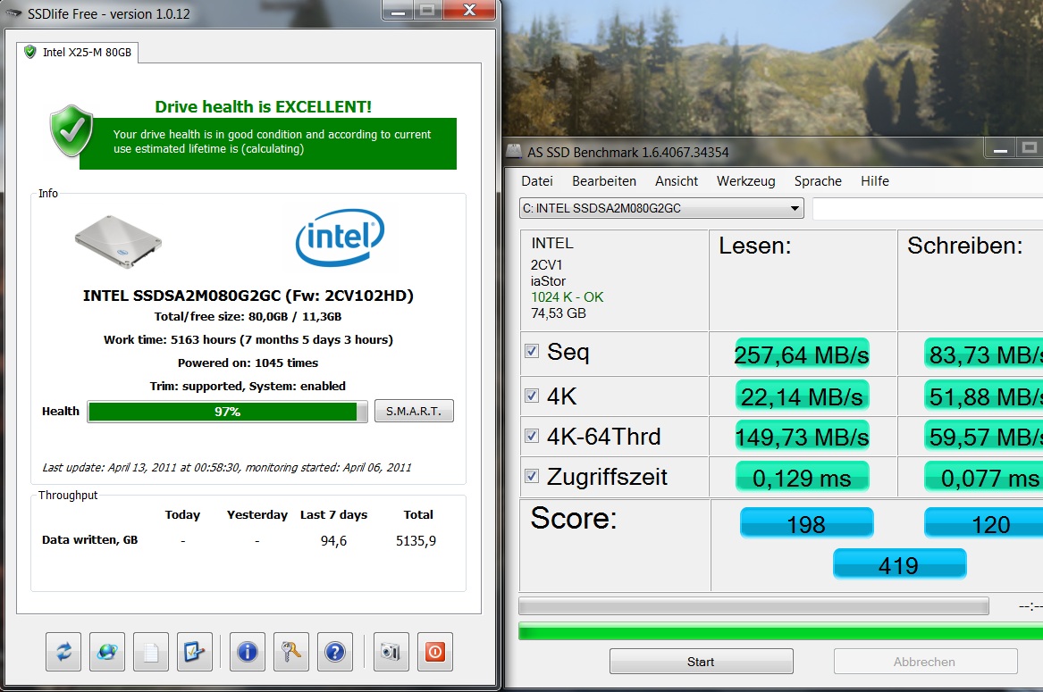Click the Start button in AS SSD
This screenshot has height=692, width=1043.
[x=701, y=662]
